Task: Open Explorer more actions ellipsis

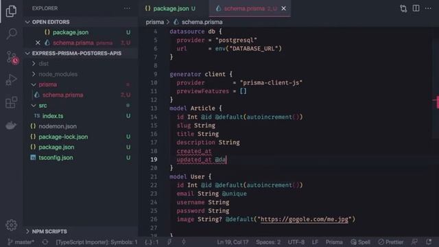Action: click(x=127, y=8)
